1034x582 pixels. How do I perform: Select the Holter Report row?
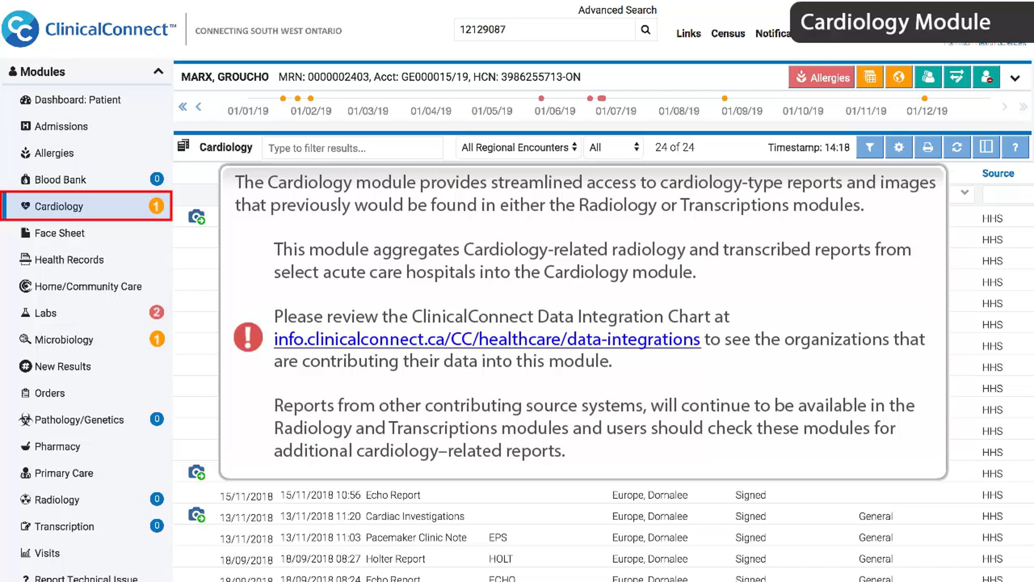(x=602, y=559)
